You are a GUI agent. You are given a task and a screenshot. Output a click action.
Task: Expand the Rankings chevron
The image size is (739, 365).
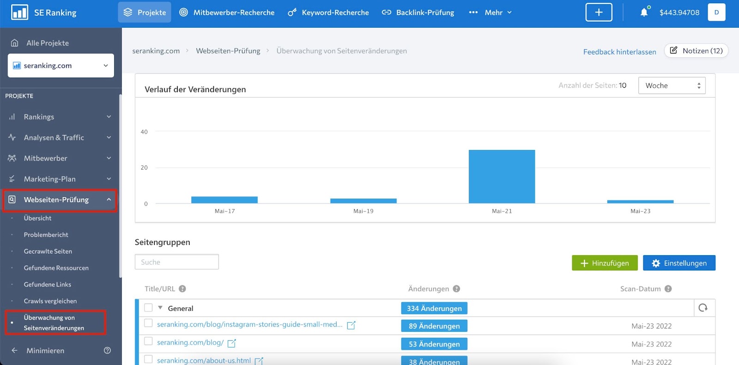point(109,117)
